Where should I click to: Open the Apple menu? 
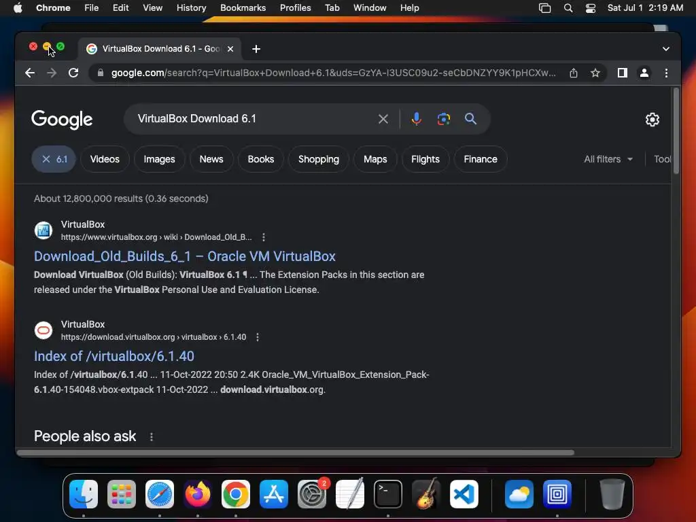[x=18, y=8]
